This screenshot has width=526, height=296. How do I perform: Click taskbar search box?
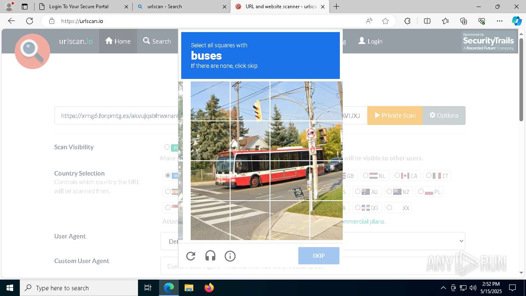coord(79,288)
